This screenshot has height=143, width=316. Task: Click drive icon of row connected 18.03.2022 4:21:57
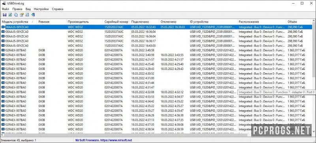(4, 60)
